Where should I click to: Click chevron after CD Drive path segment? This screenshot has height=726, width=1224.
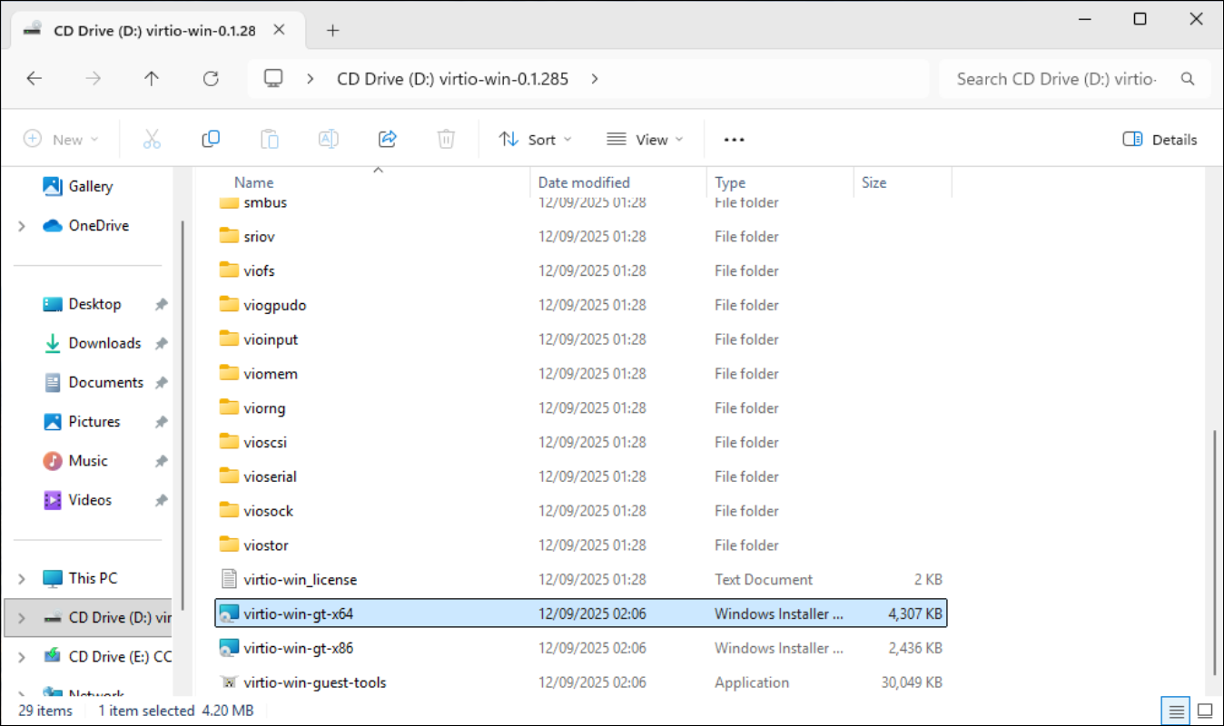595,79
